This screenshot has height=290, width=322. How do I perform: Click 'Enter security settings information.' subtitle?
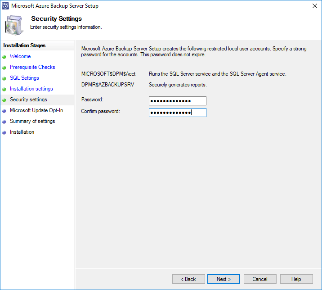pyautogui.click(x=66, y=27)
